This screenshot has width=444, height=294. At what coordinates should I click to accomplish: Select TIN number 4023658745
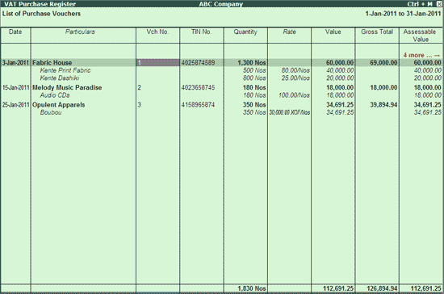(x=198, y=87)
